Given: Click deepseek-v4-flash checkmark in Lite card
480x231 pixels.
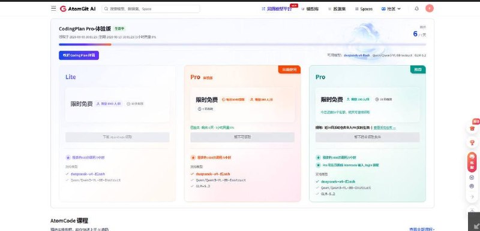Looking at the screenshot, I should pyautogui.click(x=67, y=174).
